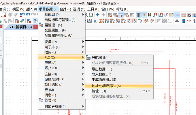Click the red align objects icon
This screenshot has width=196, height=115.
click(166, 15)
